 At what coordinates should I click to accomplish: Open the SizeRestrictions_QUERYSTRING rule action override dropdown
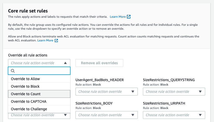(174, 92)
